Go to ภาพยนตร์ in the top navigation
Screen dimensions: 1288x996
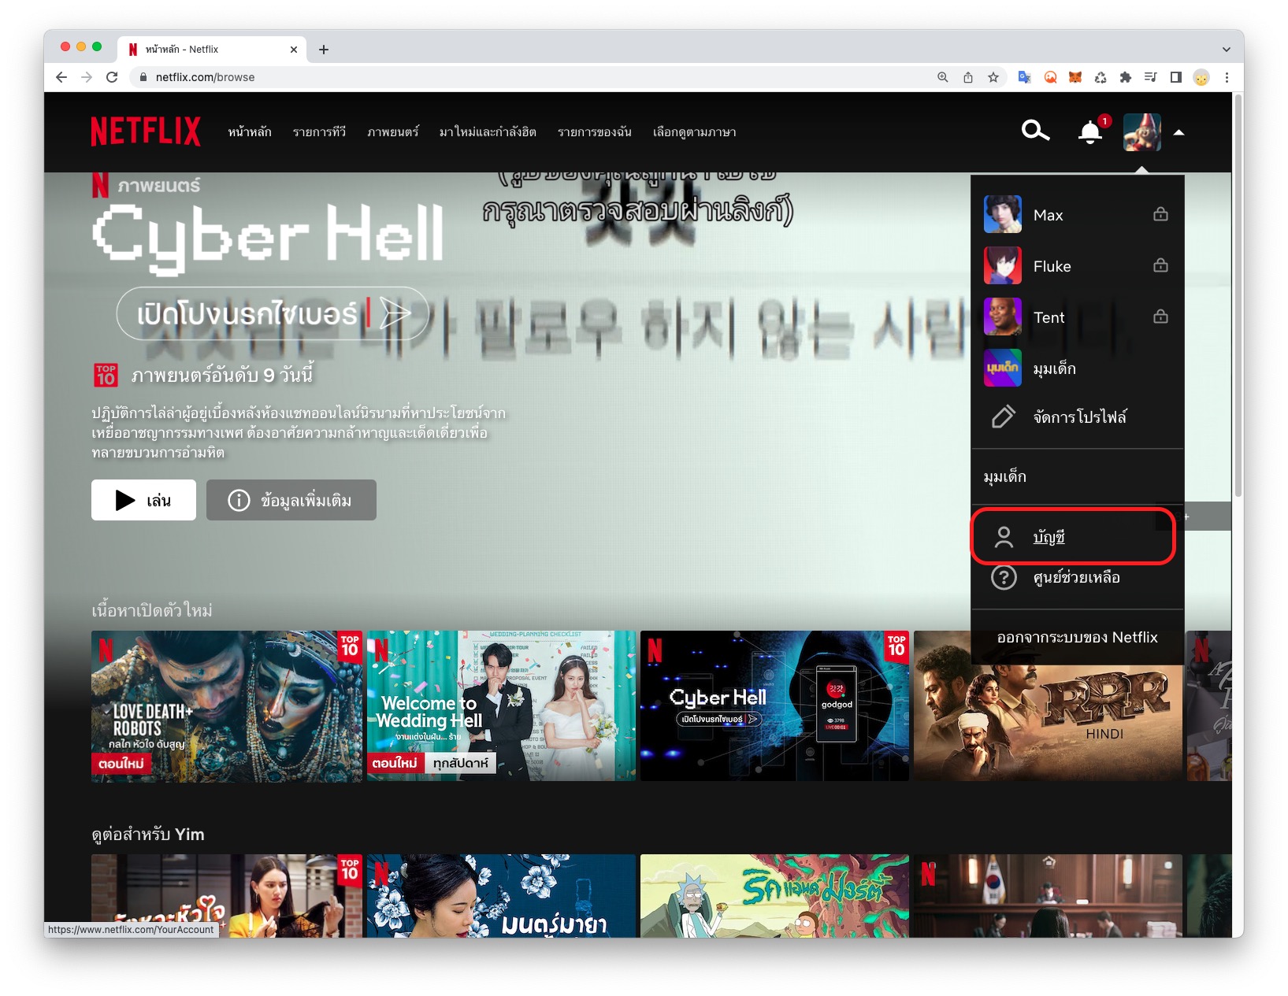[x=392, y=132]
